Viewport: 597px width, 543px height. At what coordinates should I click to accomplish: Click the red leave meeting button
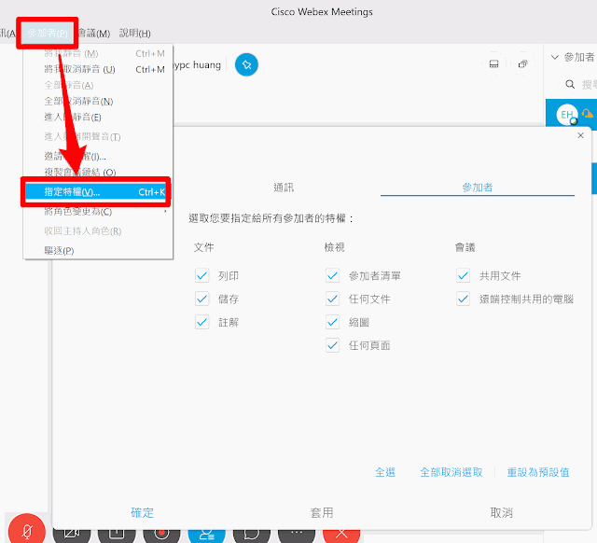click(x=341, y=534)
